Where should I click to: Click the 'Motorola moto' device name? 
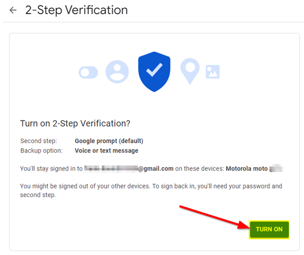247,168
